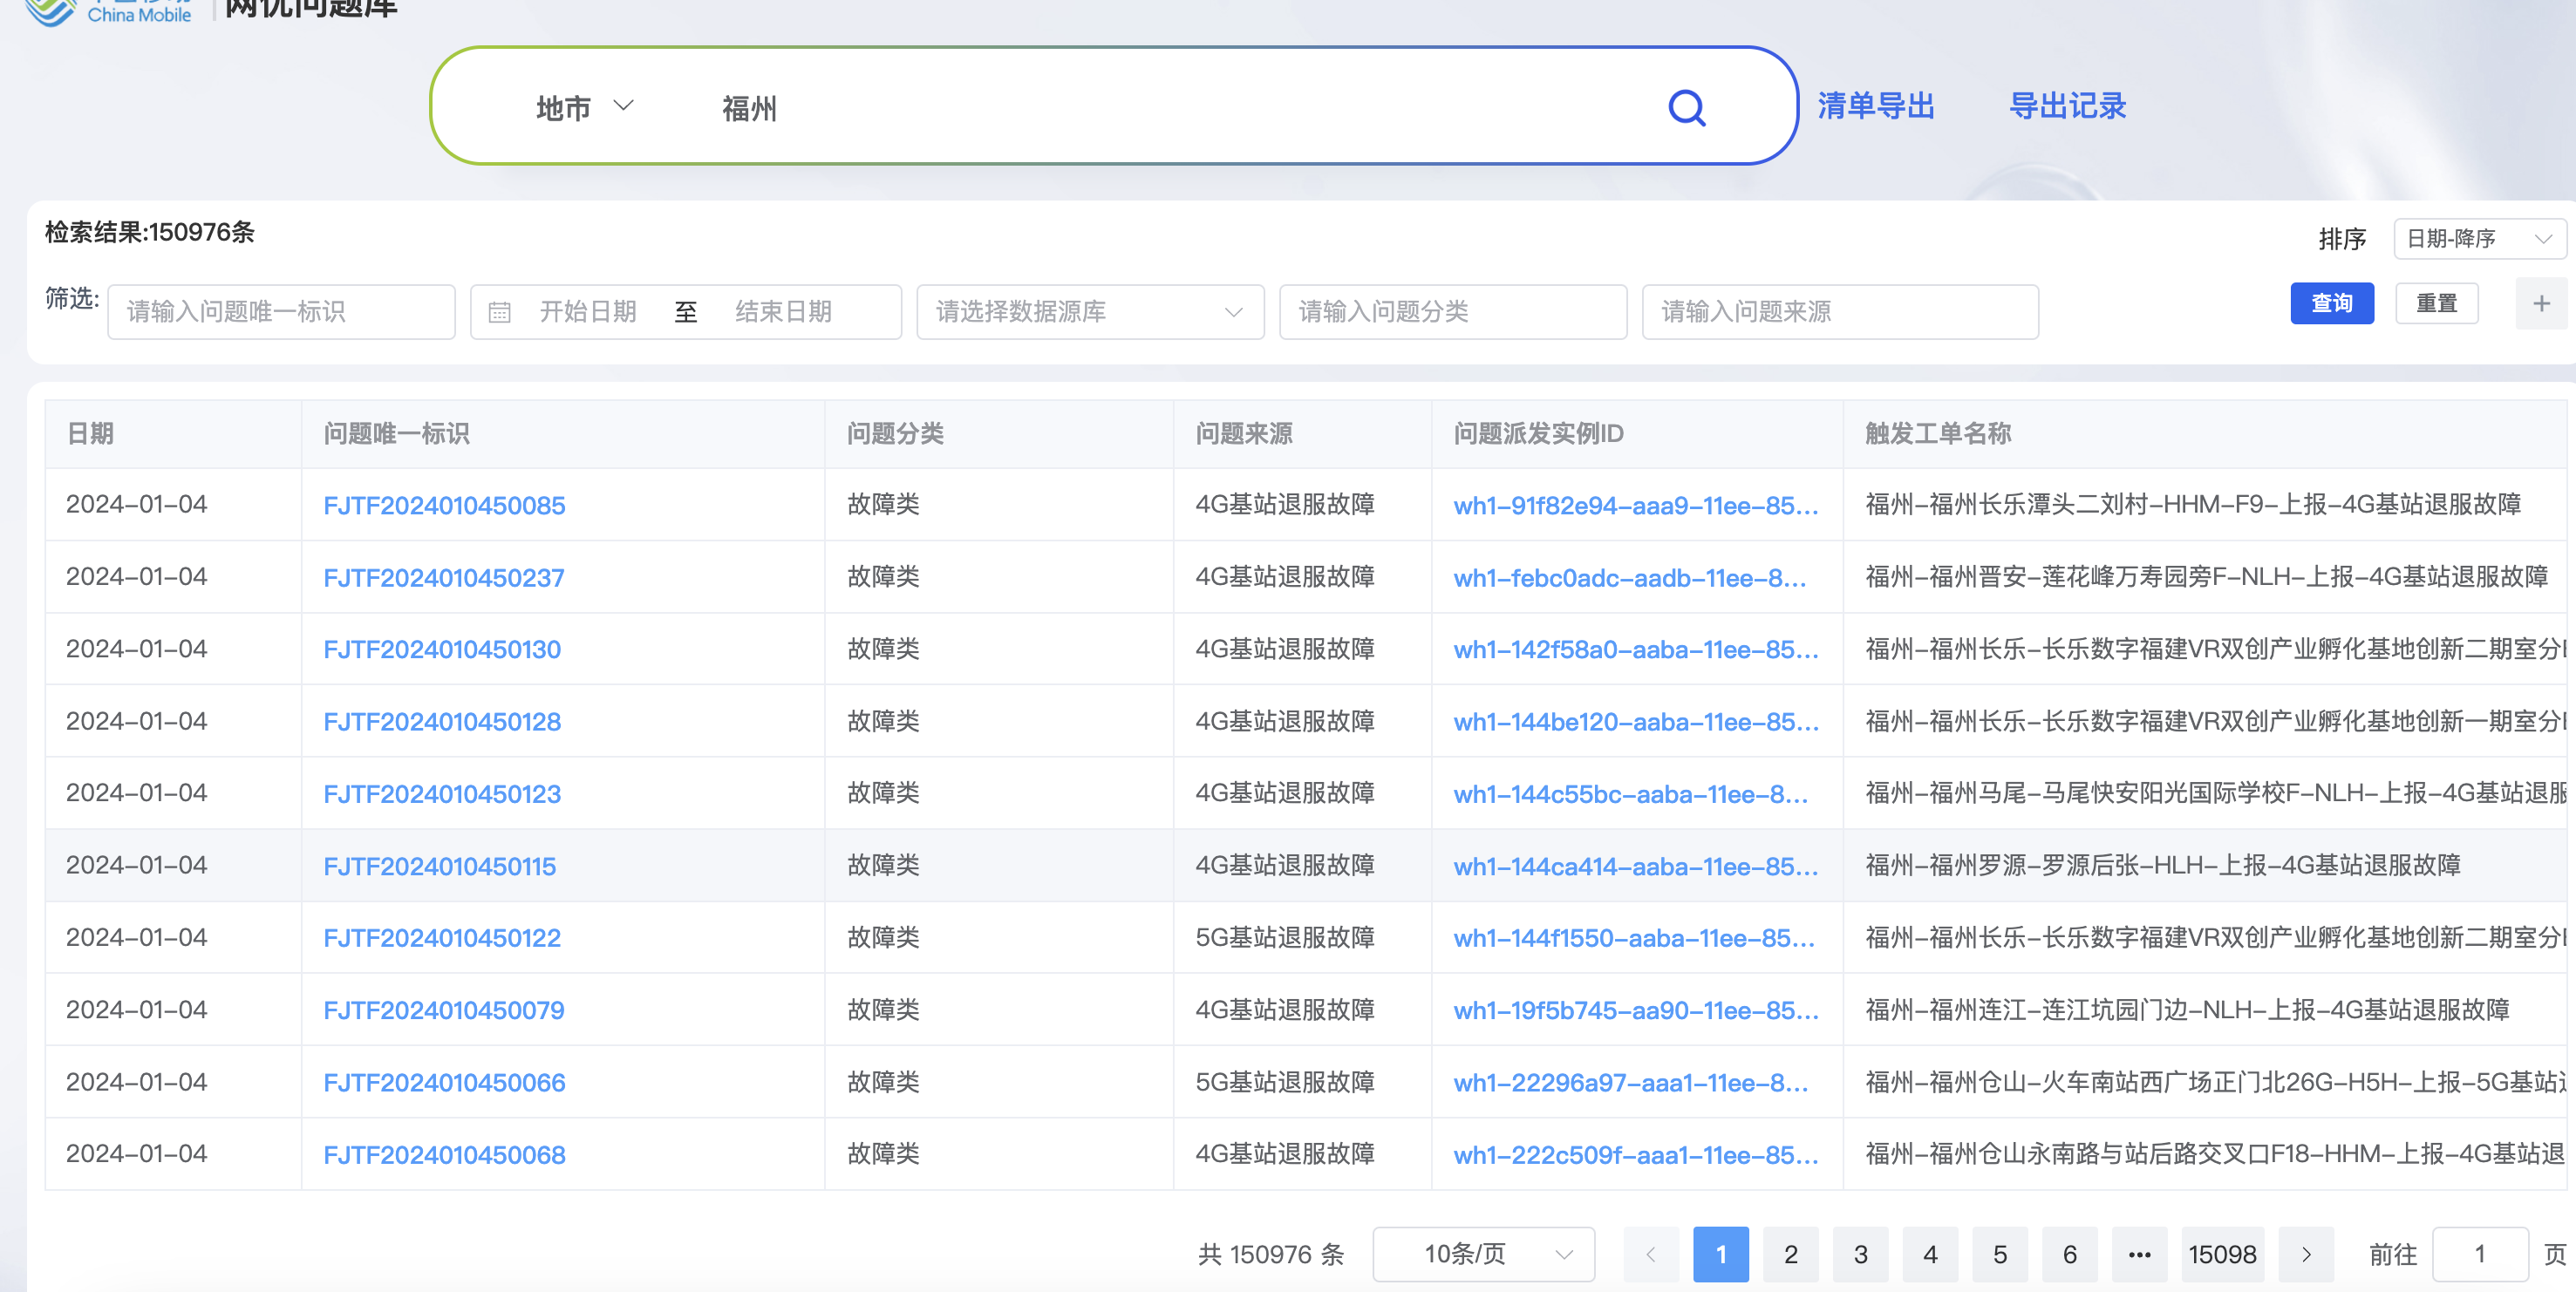
Task: Open instance ID wh1-222c509f-aaa1-11ee-85...
Action: (x=1636, y=1155)
